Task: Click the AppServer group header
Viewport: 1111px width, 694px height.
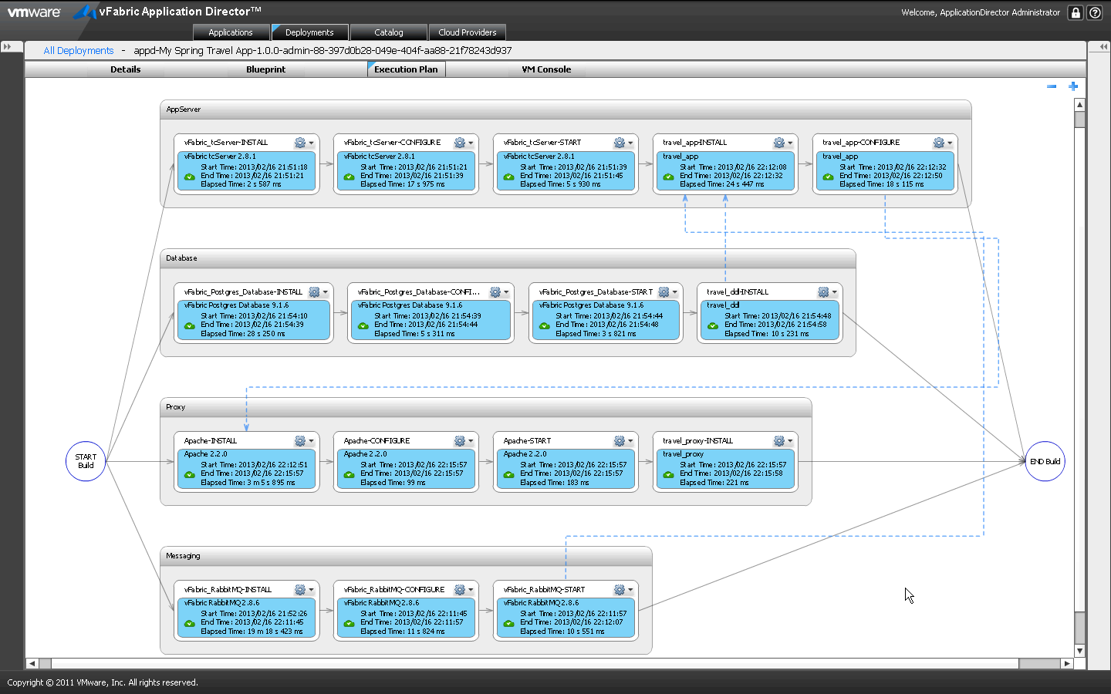Action: point(566,109)
